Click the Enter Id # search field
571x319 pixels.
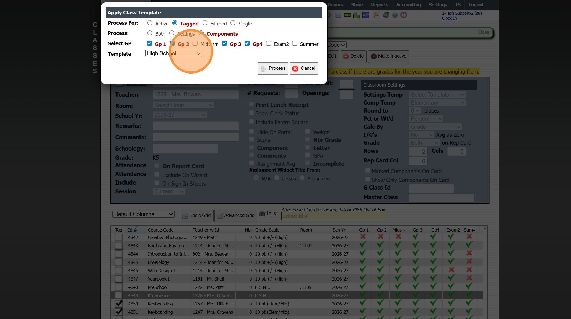tap(334, 216)
